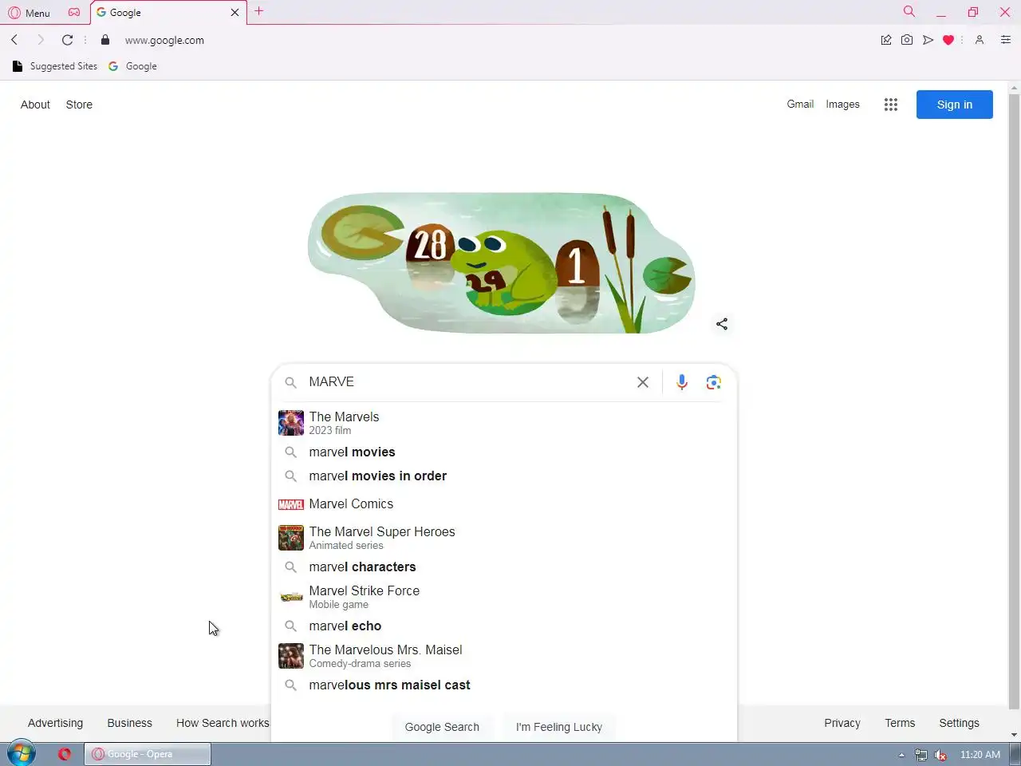Select the marvel movies suggestion
The image size is (1021, 766).
pyautogui.click(x=504, y=452)
